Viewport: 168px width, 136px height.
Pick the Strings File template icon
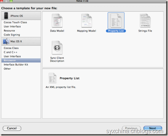[145, 21]
